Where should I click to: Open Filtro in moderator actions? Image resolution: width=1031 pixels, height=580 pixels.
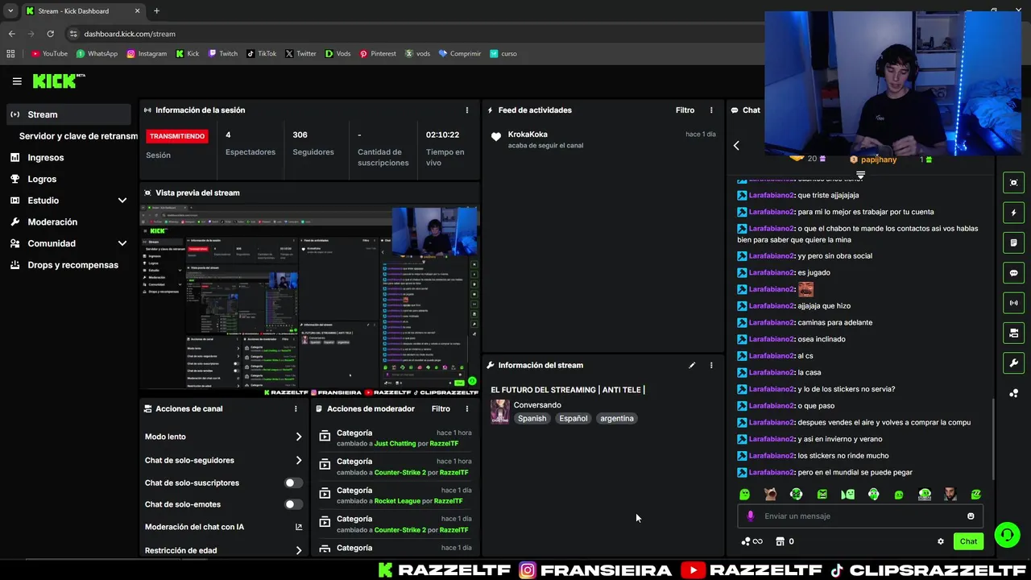click(x=441, y=408)
